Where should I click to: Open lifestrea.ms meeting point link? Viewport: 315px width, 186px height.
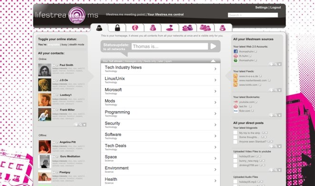point(125,14)
